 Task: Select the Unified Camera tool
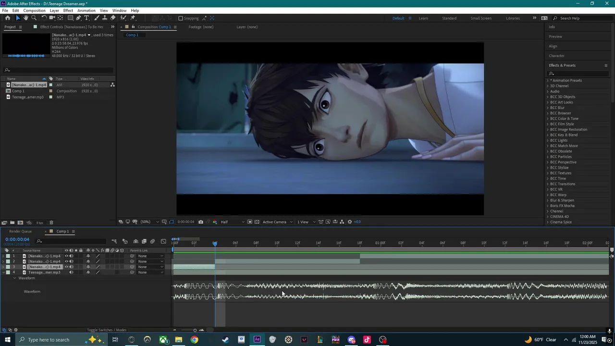tap(52, 18)
